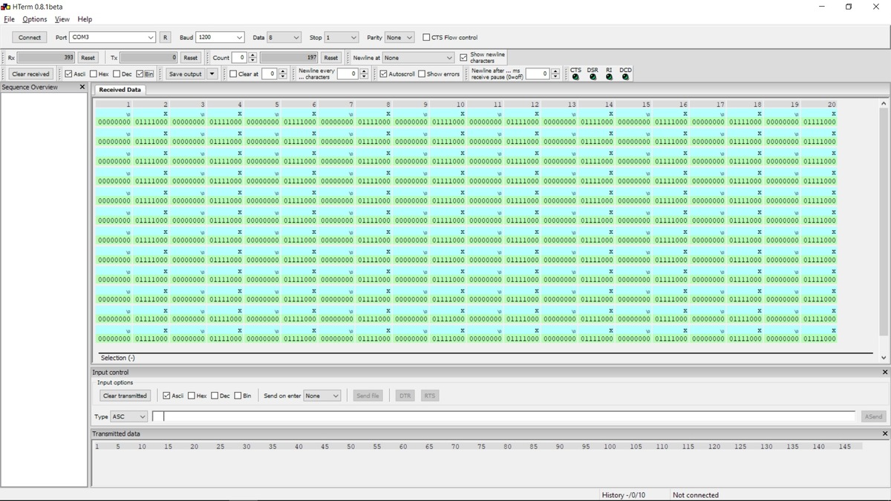This screenshot has height=501, width=891.
Task: Reset the Count value of 197
Action: pos(331,57)
